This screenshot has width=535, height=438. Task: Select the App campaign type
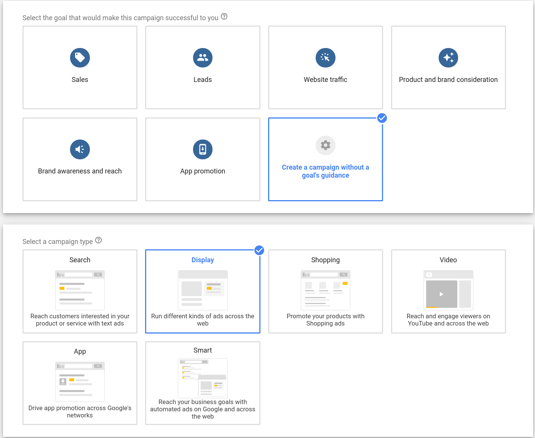click(x=80, y=383)
